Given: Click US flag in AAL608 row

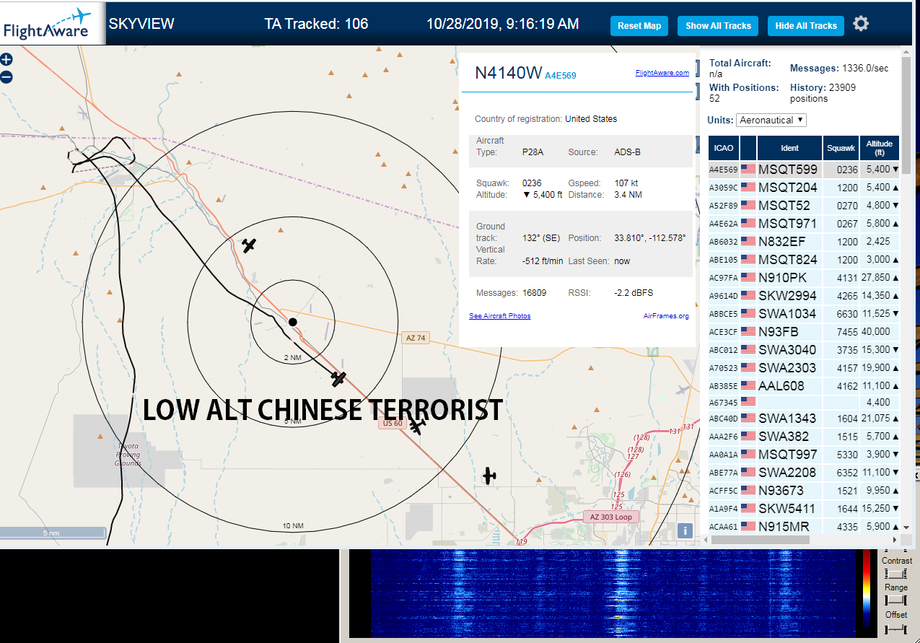Looking at the screenshot, I should coord(748,385).
